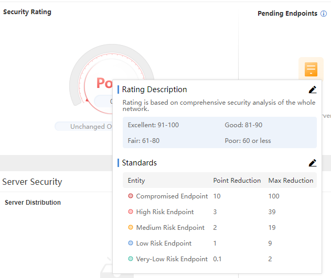
Task: Click the Pending Endpoints info icon
Action: (x=324, y=14)
